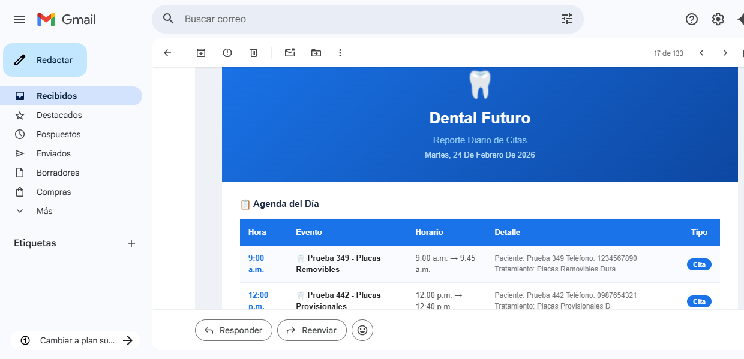Image resolution: width=744 pixels, height=359 pixels.
Task: Archive this email message
Action: [201, 53]
